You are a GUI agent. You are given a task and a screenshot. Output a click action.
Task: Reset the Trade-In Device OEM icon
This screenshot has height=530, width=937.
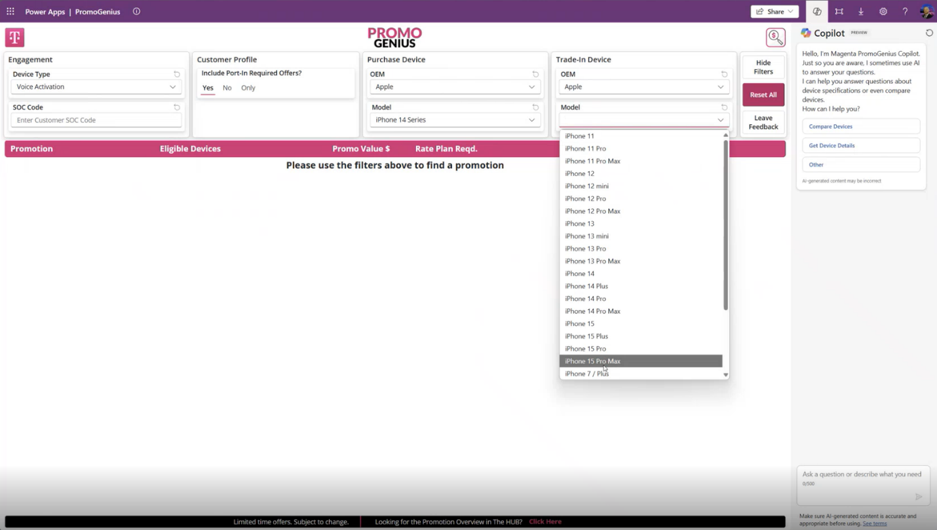click(724, 74)
